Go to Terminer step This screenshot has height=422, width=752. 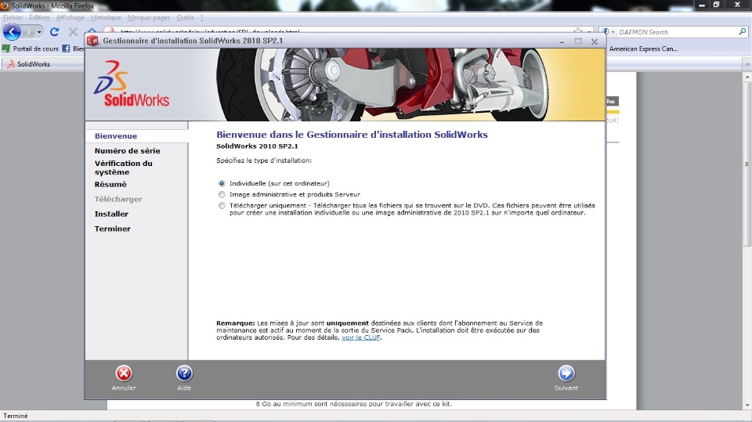112,229
